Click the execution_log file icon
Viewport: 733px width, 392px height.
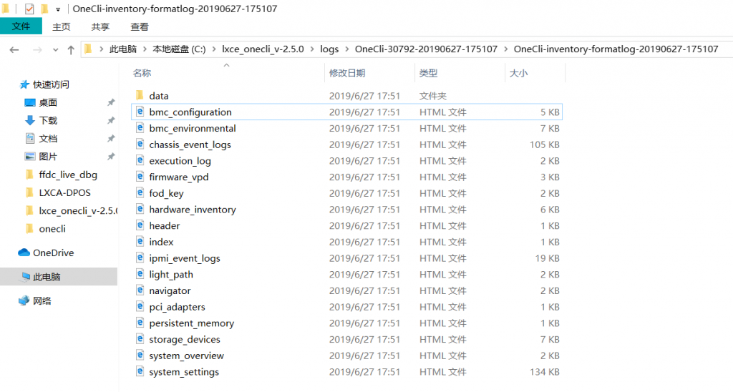(x=140, y=160)
